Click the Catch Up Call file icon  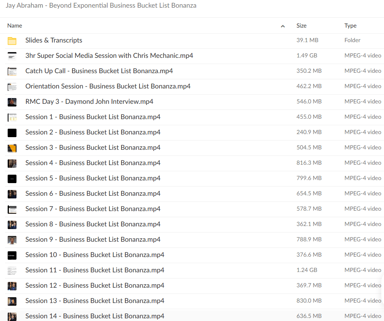[11, 71]
